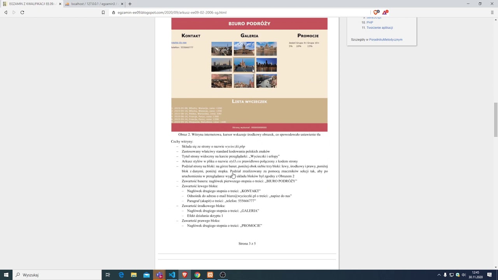The height and width of the screenshot is (280, 498).
Task: Open the Brave Shields lion icon
Action: click(376, 12)
